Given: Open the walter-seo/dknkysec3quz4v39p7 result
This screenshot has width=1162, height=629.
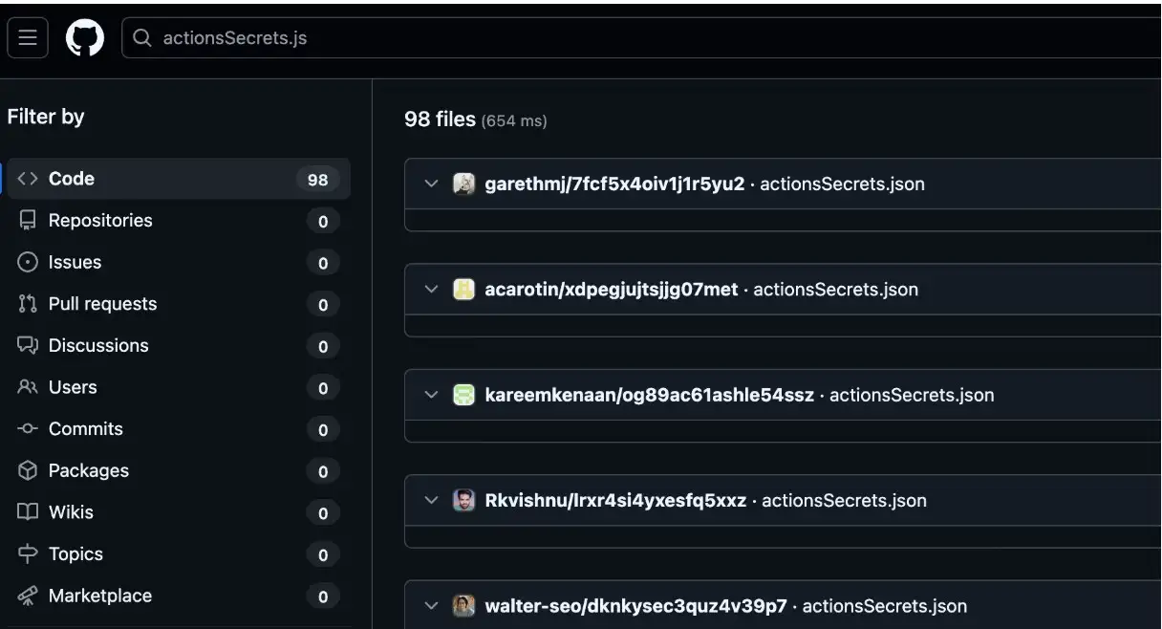Looking at the screenshot, I should click(x=636, y=605).
